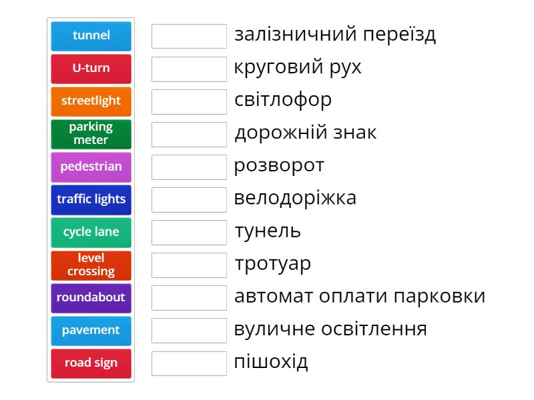Click the answer box beside 'пішохід'
Screen dimensions: 534x400
pos(189,363)
